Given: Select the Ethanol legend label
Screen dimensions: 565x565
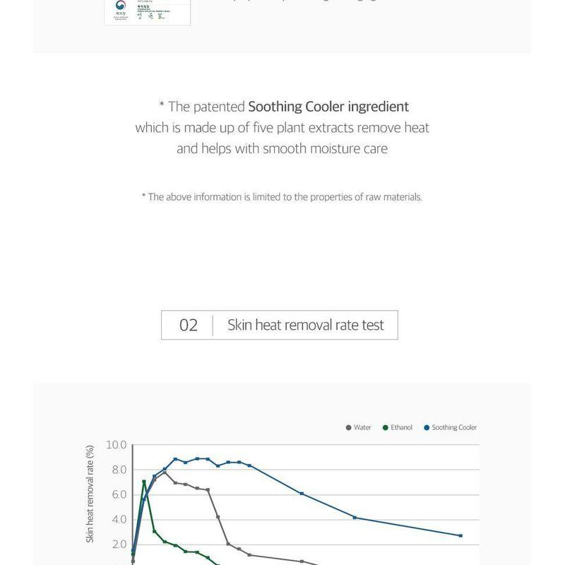Looking at the screenshot, I should click(402, 427).
